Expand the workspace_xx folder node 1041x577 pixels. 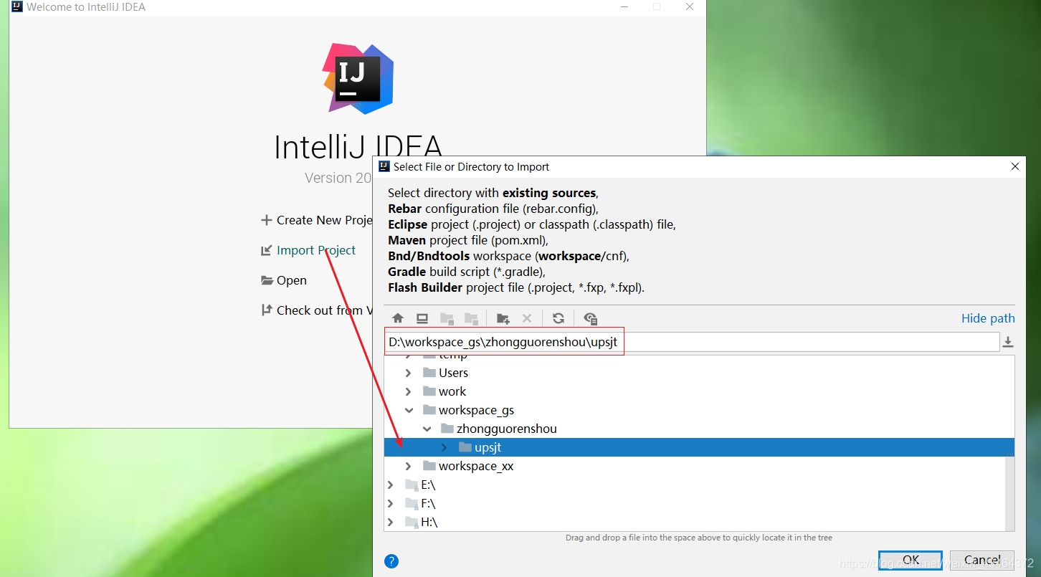pos(409,466)
